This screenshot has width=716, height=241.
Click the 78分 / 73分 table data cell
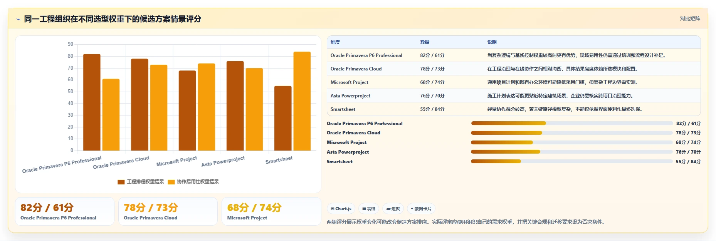click(432, 69)
